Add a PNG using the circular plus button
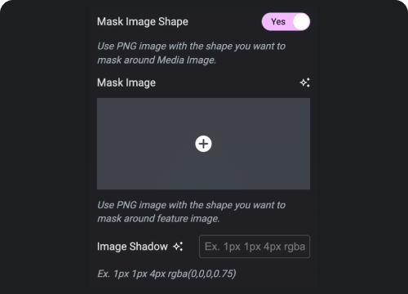This screenshot has height=294, width=408. [x=203, y=144]
